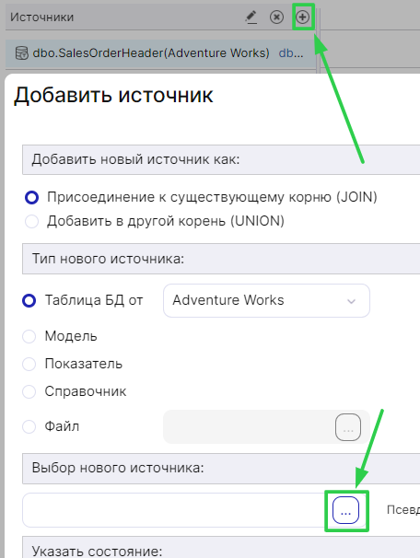Screen dimensions: 420x558
Task: Click the circled plus add source icon
Action: tap(302, 17)
